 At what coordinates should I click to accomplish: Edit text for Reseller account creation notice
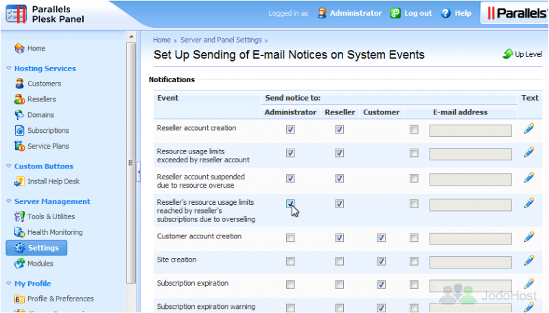[x=529, y=129]
